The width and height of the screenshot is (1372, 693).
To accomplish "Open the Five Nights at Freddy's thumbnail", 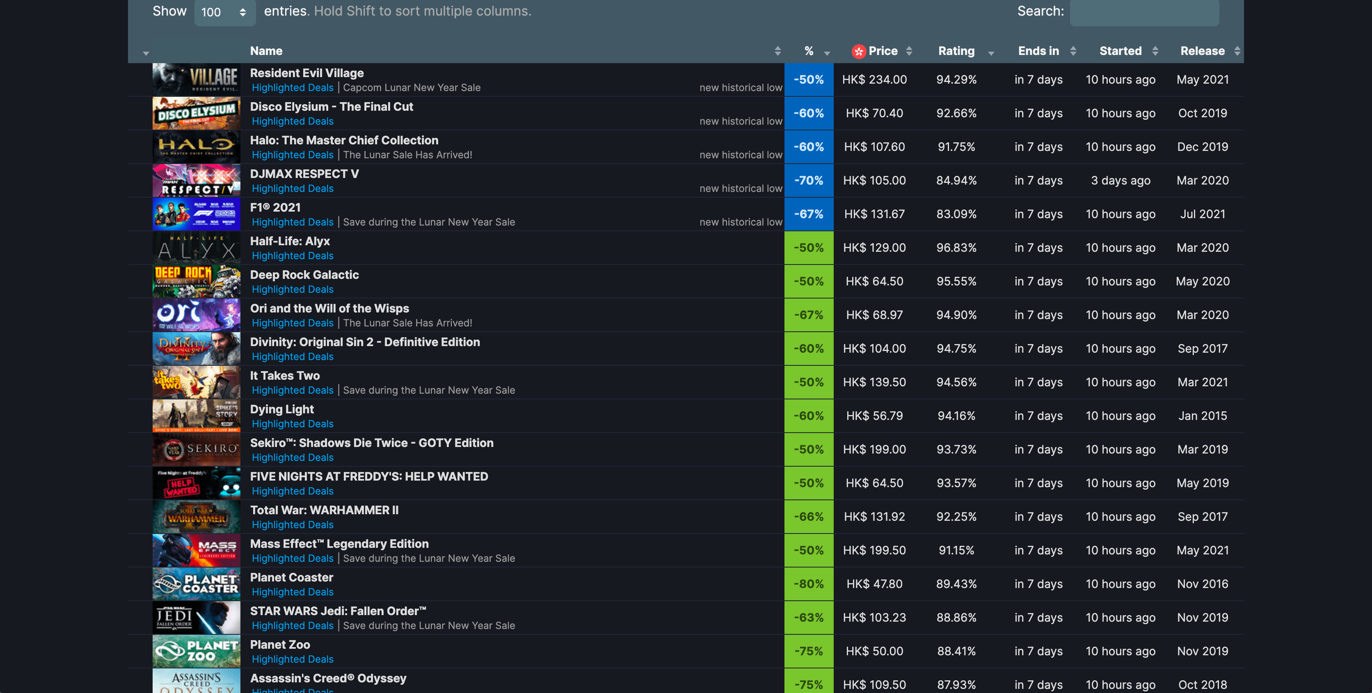I will point(196,483).
